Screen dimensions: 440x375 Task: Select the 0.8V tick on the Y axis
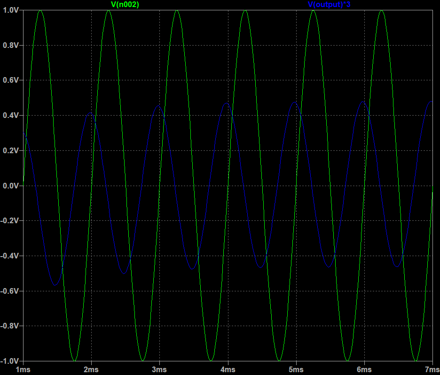click(10, 45)
